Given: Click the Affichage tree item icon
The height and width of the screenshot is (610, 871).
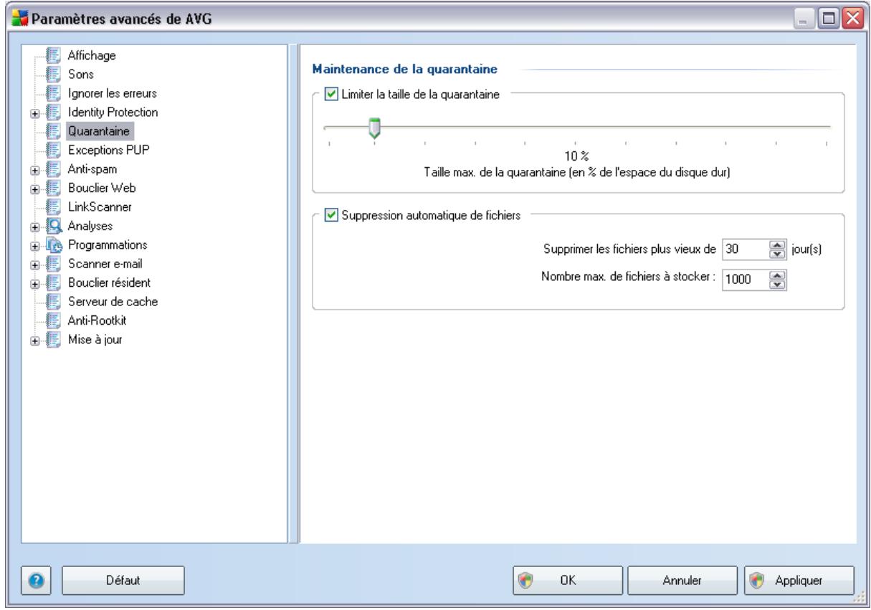Looking at the screenshot, I should coord(52,55).
